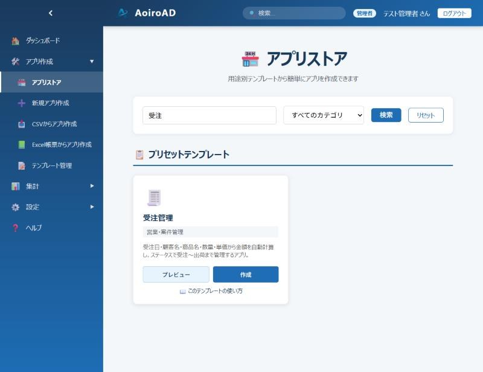This screenshot has height=372, width=483.
Task: Click the book icon beside このテンプレートの使い方
Action: click(x=183, y=291)
